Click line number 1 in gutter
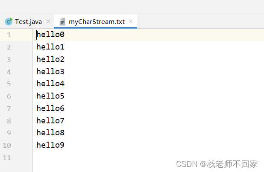The image size is (264, 172). point(9,35)
